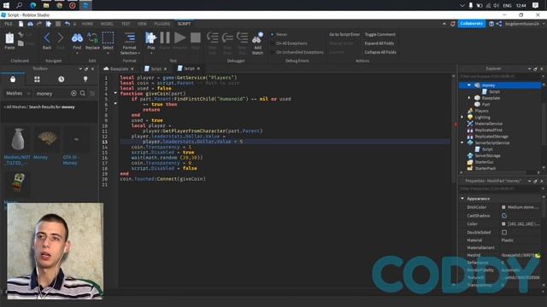
Task: Click the Step Over debugger icon
Action: point(227,38)
